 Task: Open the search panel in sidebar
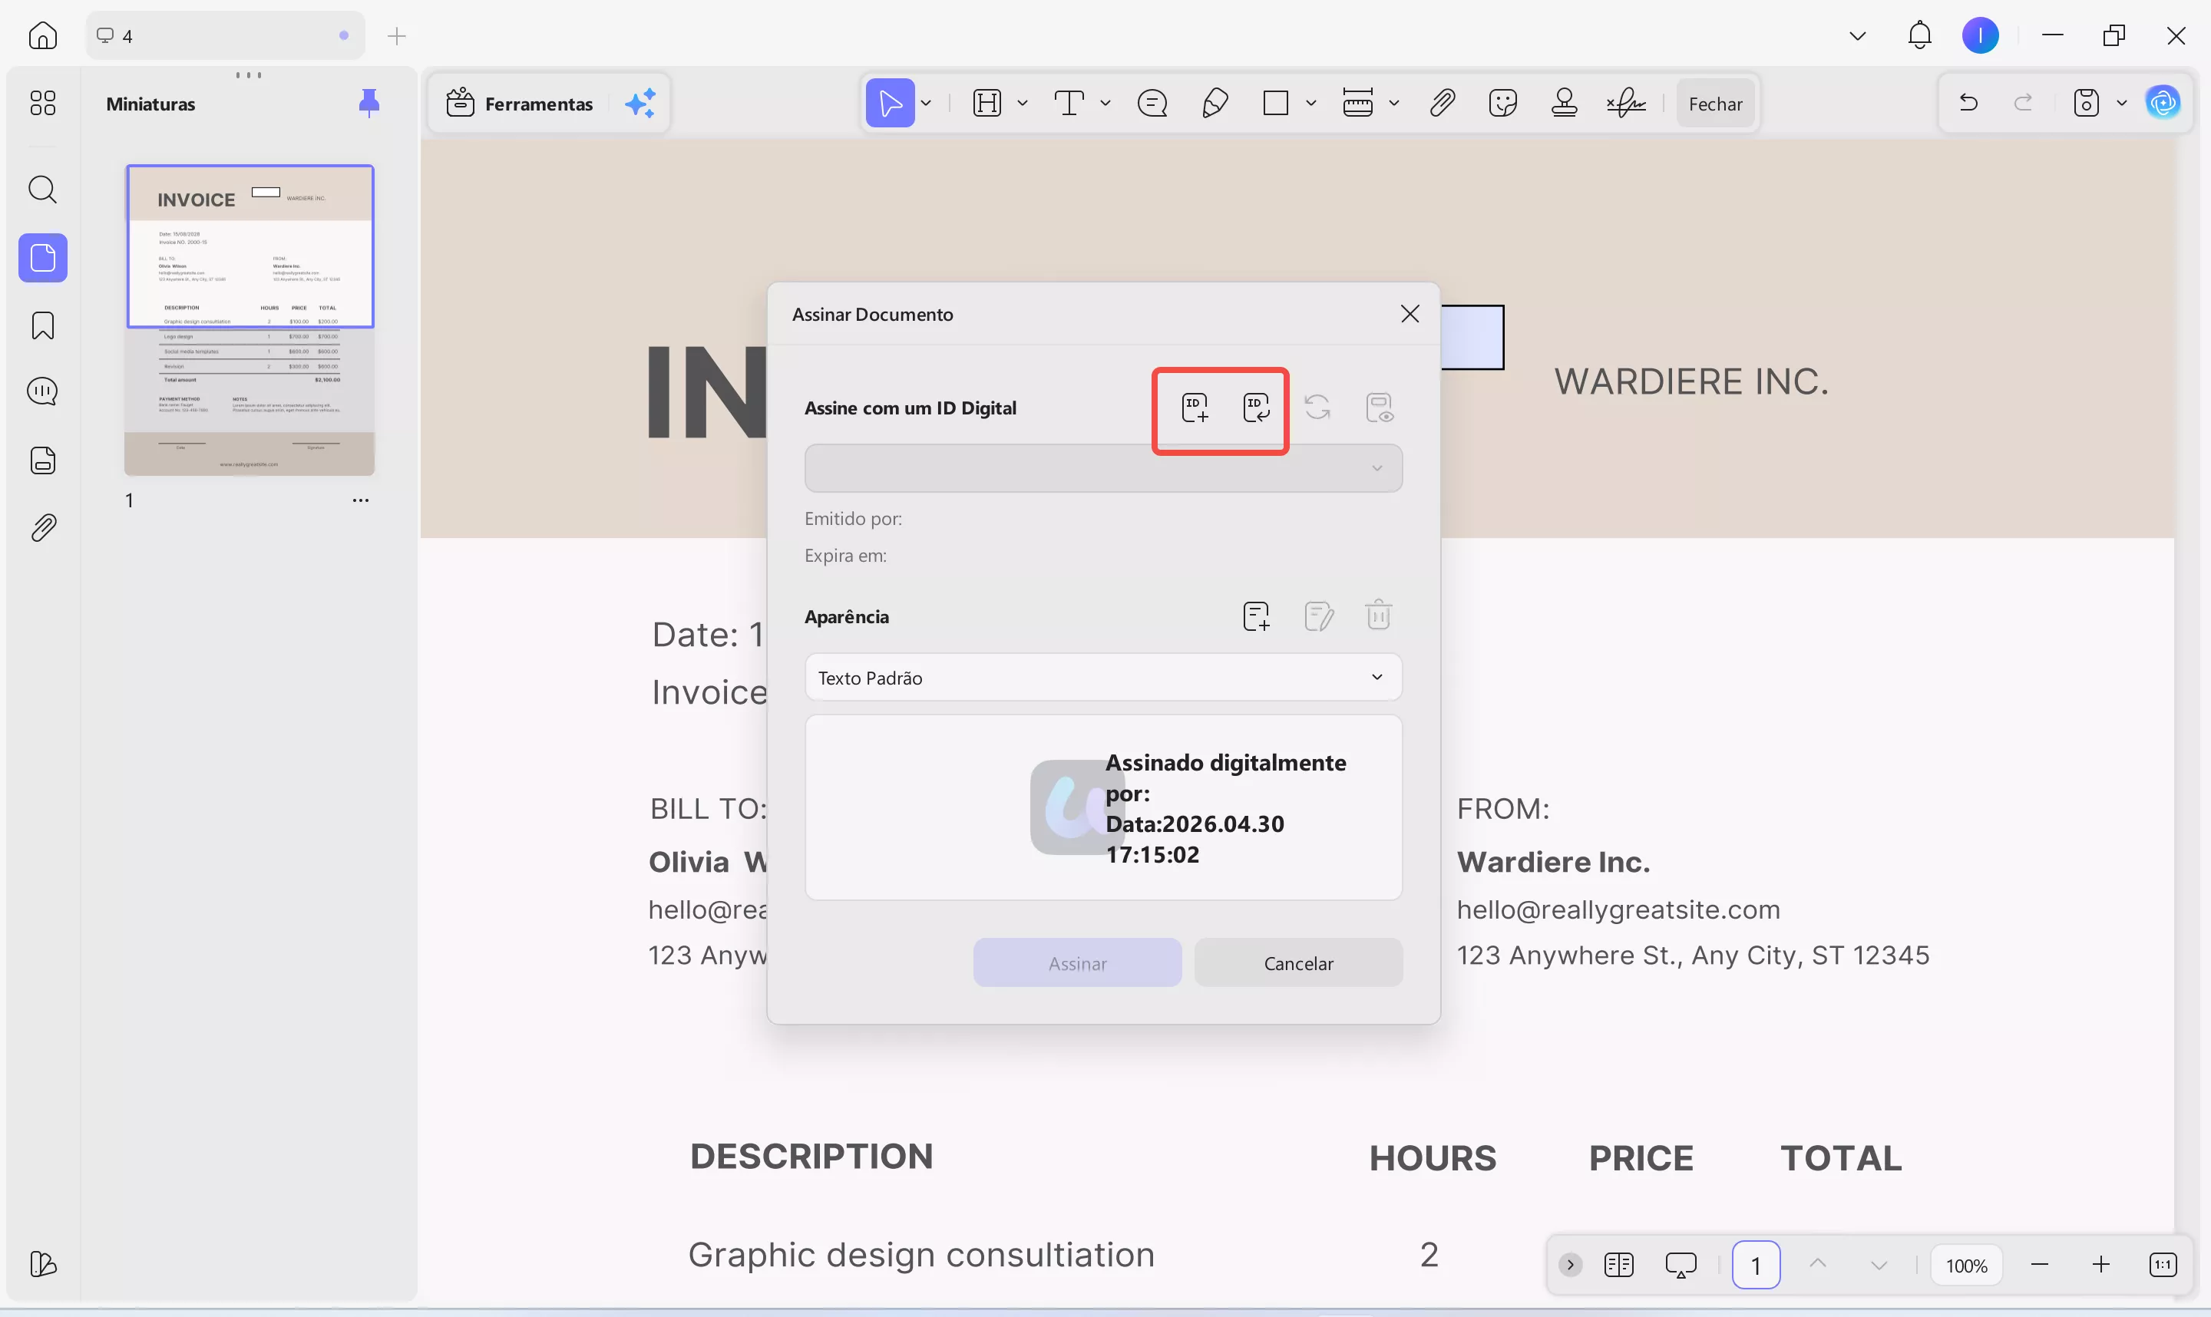click(42, 189)
